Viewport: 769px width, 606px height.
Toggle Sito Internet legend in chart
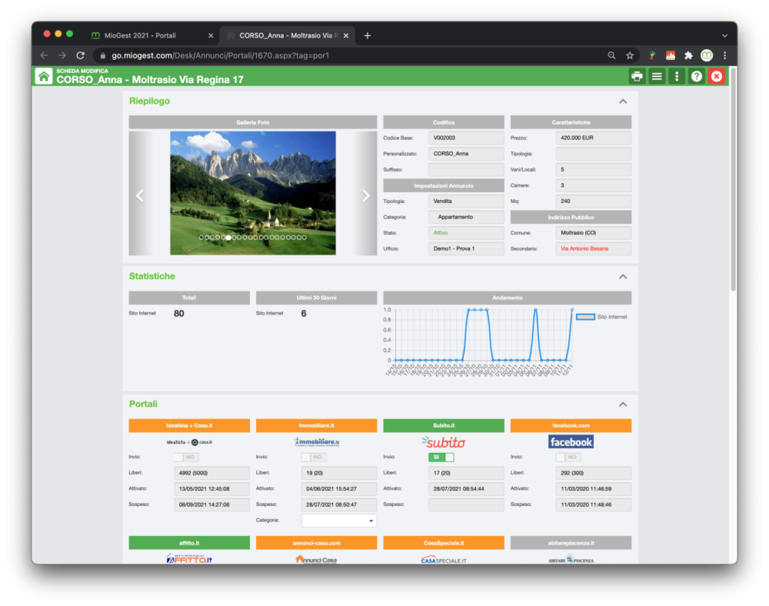pyautogui.click(x=601, y=317)
